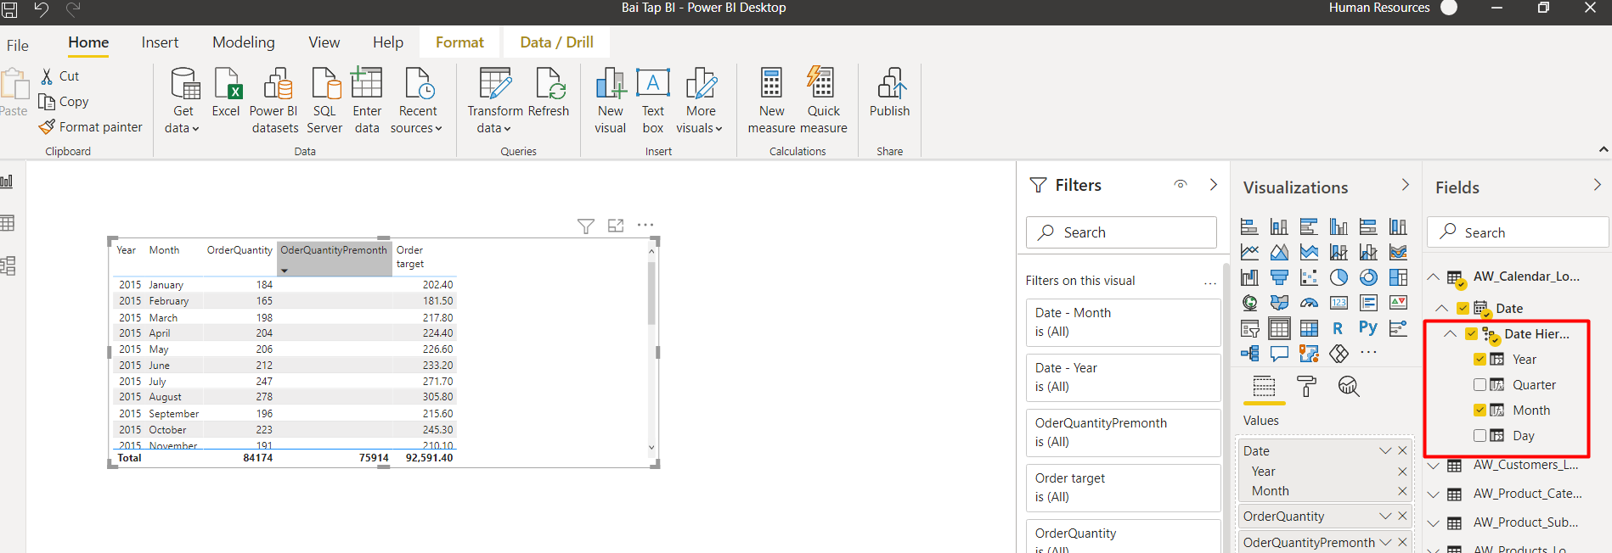Click the Excel data source button
Screen dimensions: 1612x553
(226, 93)
